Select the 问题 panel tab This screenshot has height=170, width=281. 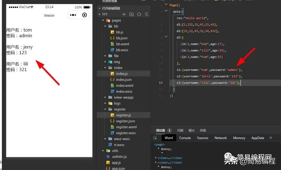click(180, 130)
